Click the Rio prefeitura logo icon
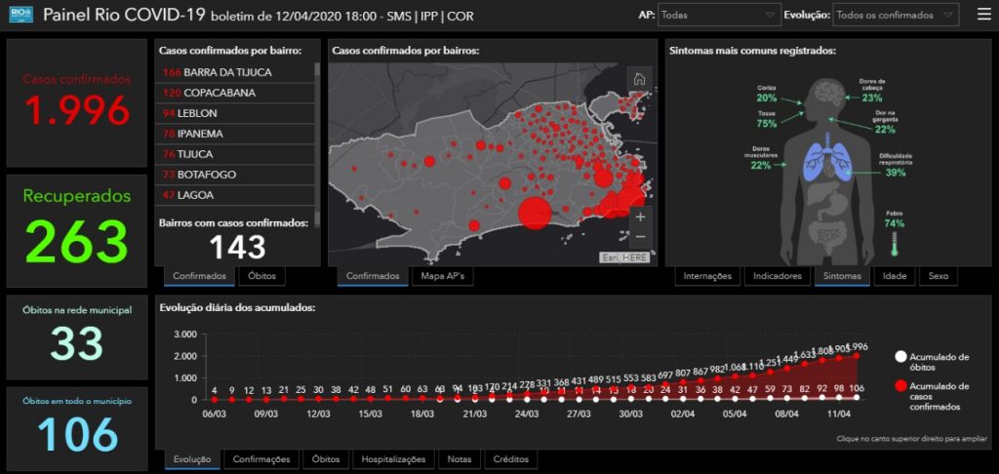The width and height of the screenshot is (999, 474). click(20, 15)
